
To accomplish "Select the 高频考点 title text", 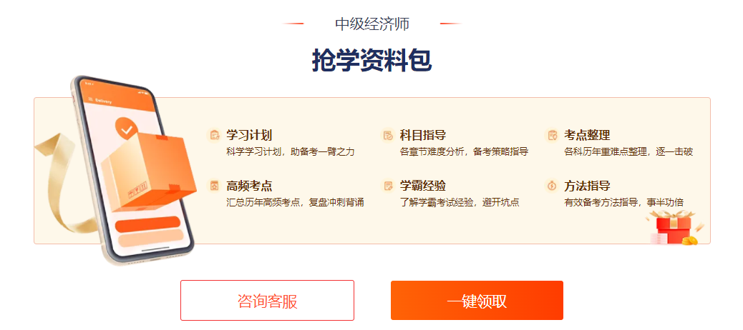I will click(x=249, y=186).
